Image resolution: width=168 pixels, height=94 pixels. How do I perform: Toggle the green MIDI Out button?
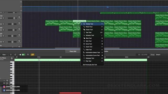(x=23, y=55)
